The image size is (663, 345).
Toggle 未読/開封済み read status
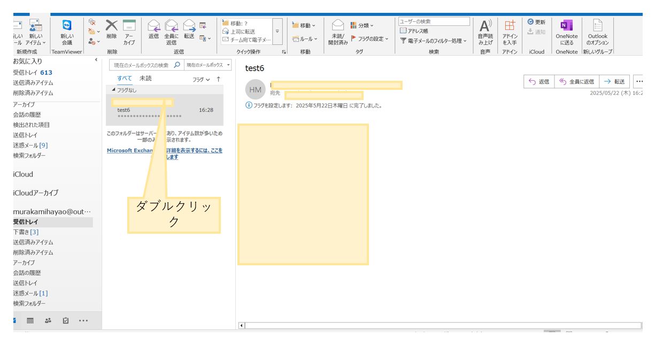click(337, 32)
